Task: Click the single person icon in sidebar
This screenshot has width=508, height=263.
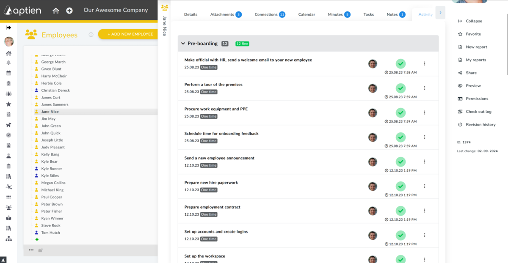Action: (8, 156)
